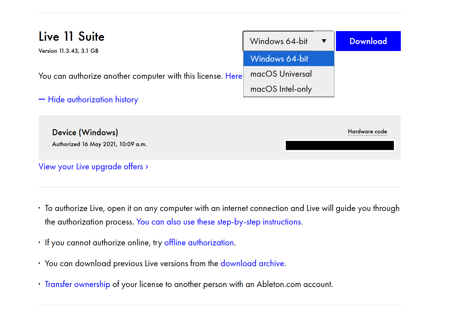450x316 pixels.
Task: Click the black dropdown arrow triangle
Action: 324,41
